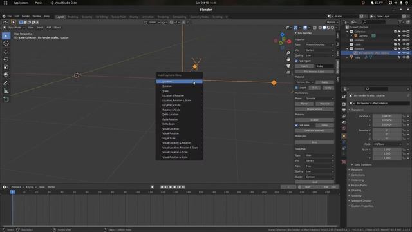Click the navigation gizmo blue Z axis
This screenshot has height=232, width=412.
[x=282, y=34]
